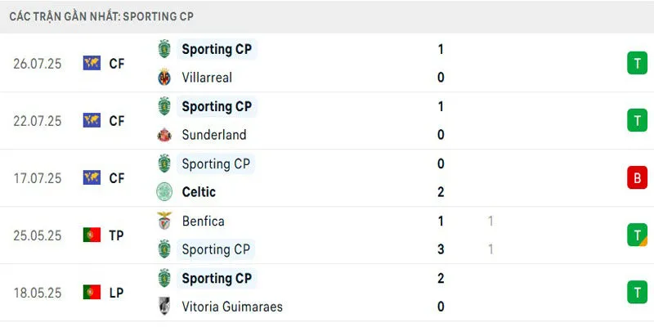The width and height of the screenshot is (654, 327).
Task: Open the Sunderland team link
Action: (213, 135)
